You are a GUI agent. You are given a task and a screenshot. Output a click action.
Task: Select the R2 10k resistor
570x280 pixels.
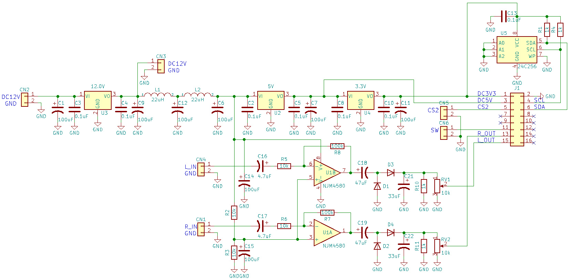[x=234, y=212]
